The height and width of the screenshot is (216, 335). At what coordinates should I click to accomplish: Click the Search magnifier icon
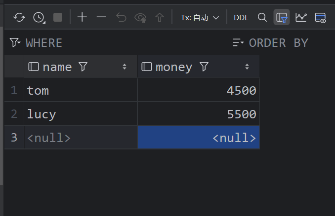(x=262, y=17)
